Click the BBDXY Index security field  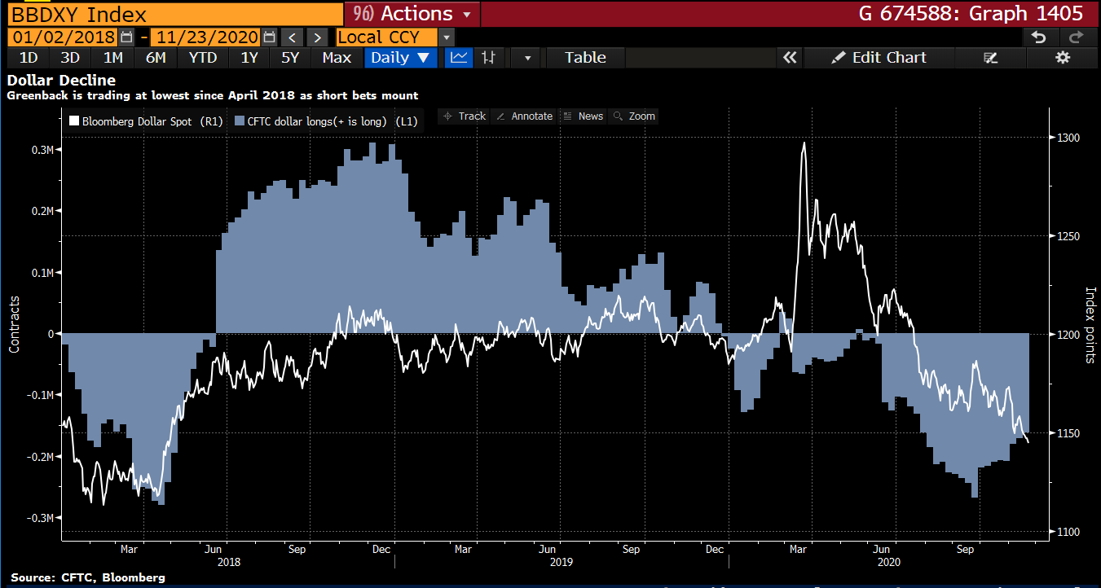click(x=163, y=13)
